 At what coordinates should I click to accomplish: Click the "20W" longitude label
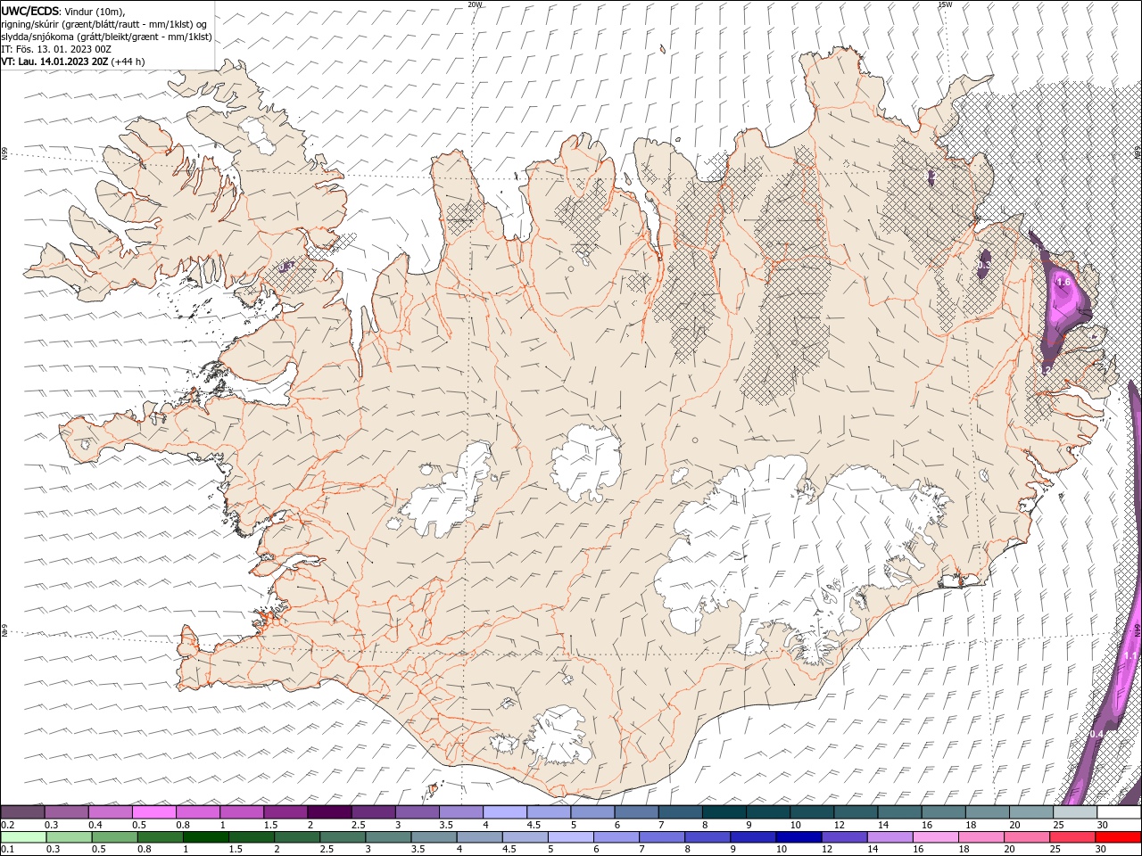(475, 4)
